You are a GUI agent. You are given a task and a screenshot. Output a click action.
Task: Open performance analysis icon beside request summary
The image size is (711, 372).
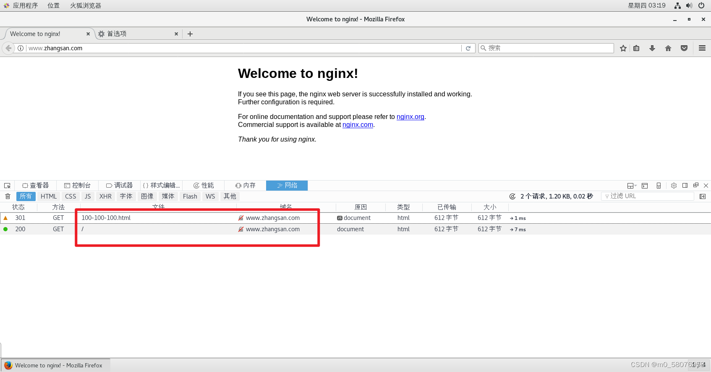[512, 196]
